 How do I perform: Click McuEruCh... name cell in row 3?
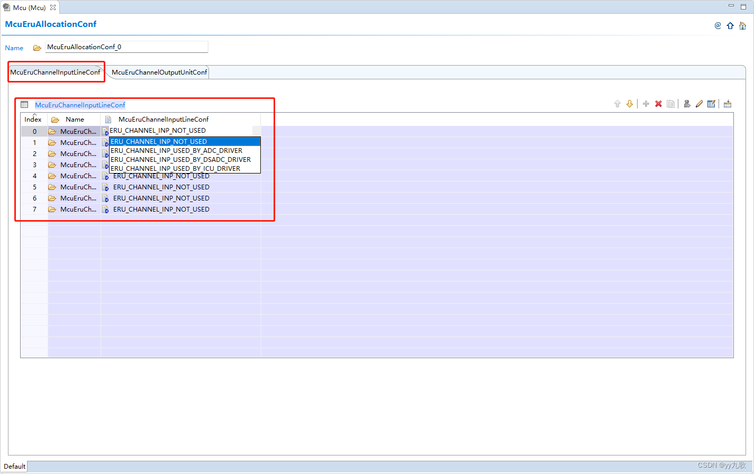(x=74, y=165)
